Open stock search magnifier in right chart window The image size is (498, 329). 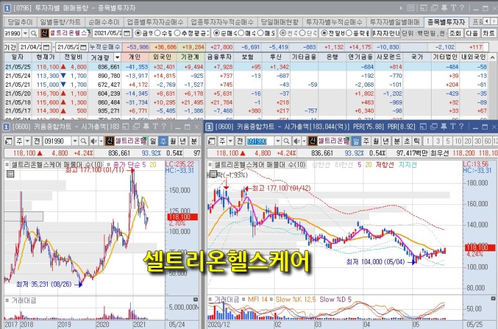[287, 141]
